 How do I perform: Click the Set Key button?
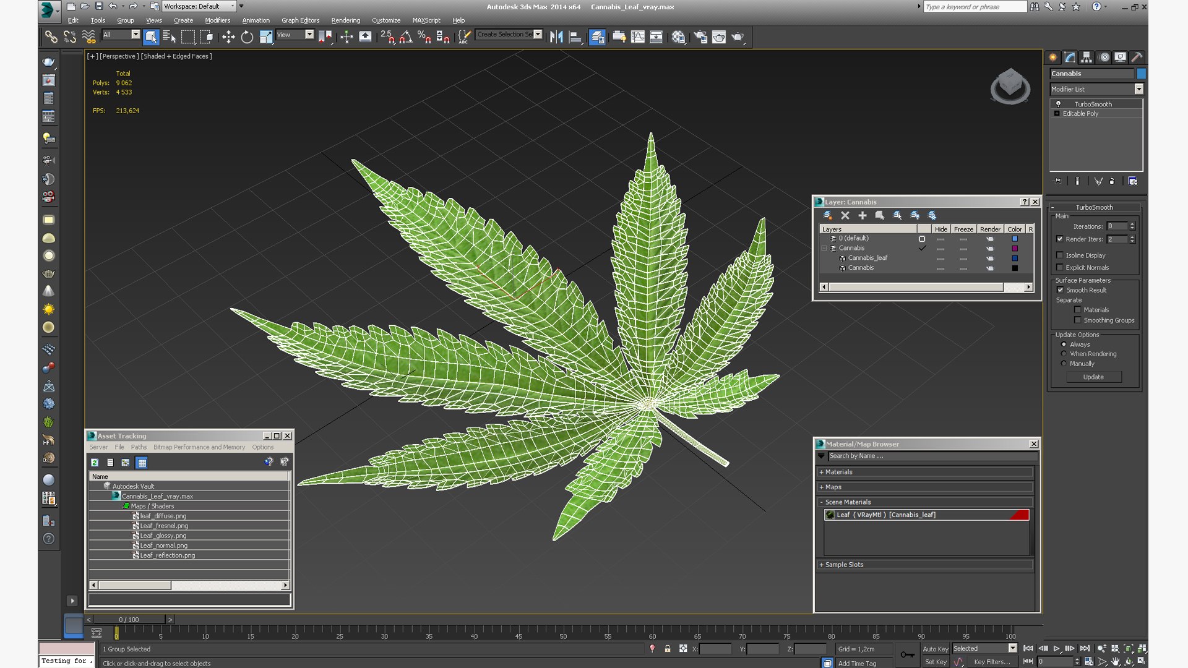936,662
